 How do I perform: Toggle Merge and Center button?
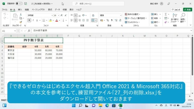pyautogui.click(x=93, y=20)
